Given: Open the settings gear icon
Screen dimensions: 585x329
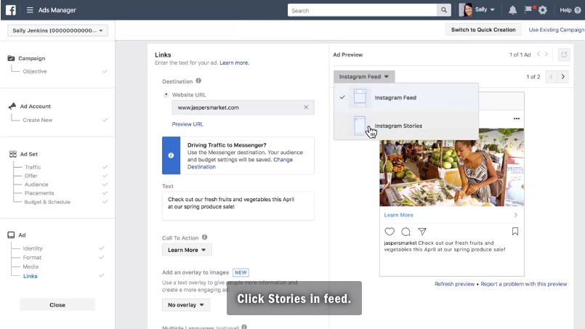Looking at the screenshot, I should 543,10.
